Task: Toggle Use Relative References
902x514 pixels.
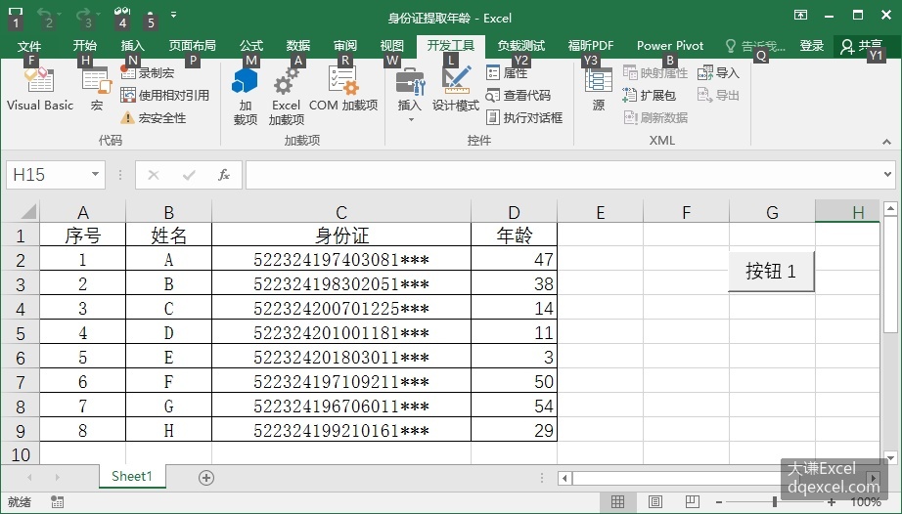Action: 164,96
